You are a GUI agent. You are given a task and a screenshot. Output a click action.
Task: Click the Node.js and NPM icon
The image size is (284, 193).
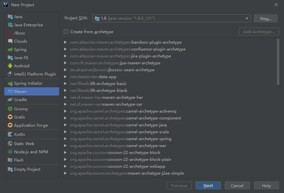pos(10,152)
